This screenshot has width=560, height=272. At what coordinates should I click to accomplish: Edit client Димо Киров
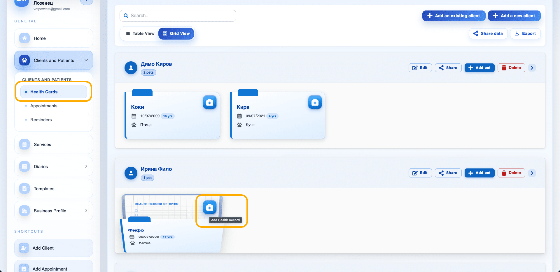(x=420, y=68)
